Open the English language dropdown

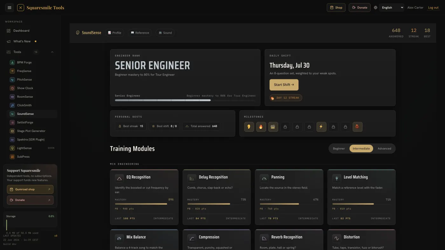tap(392, 8)
